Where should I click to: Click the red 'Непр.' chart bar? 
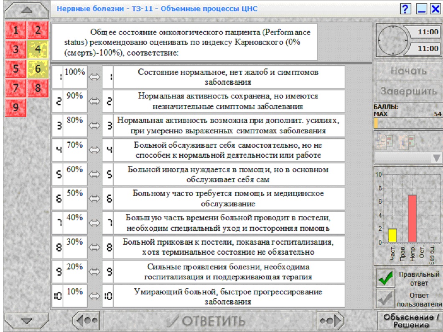[412, 218]
